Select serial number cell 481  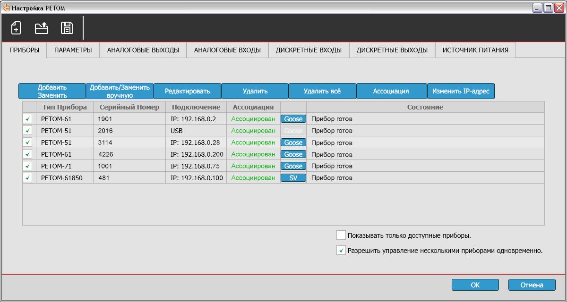tap(129, 178)
